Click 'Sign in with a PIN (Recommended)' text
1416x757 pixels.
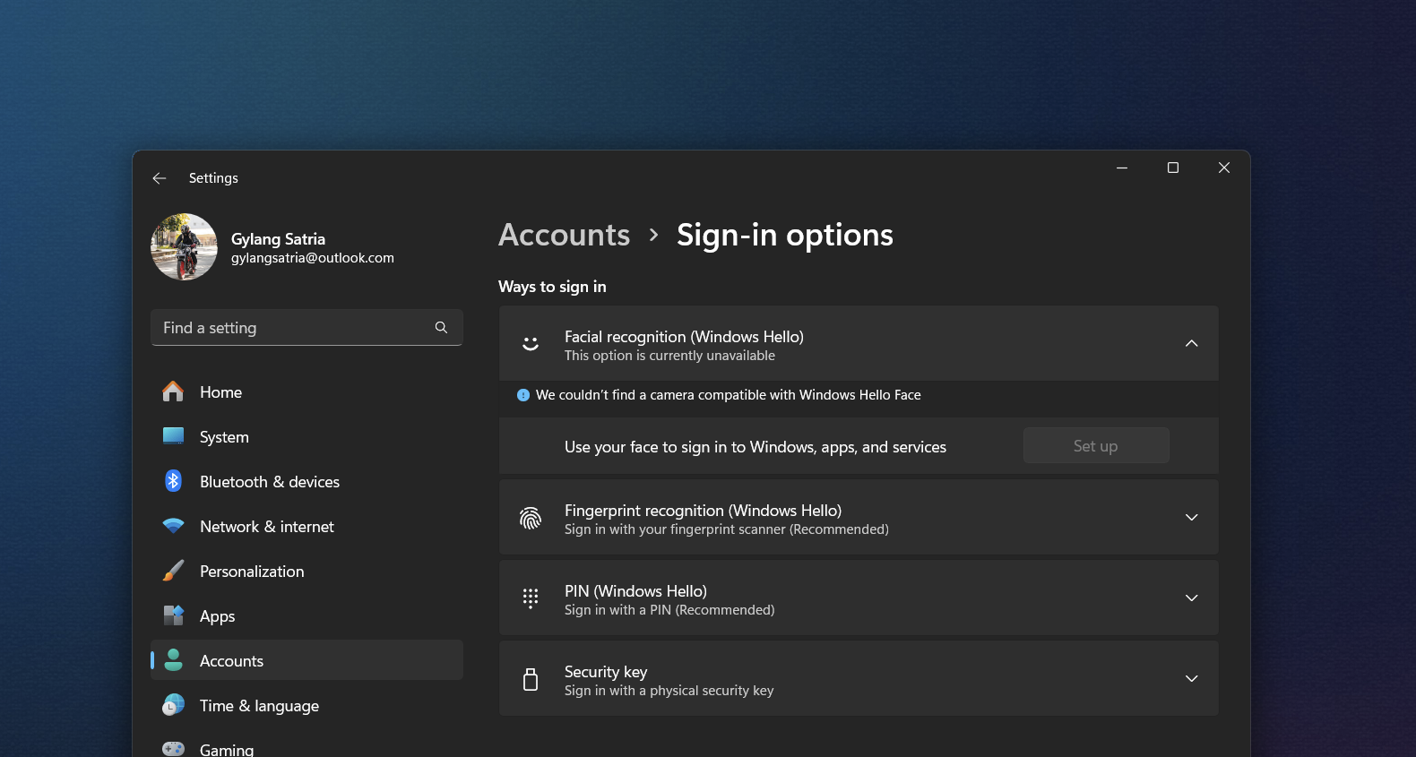click(669, 610)
